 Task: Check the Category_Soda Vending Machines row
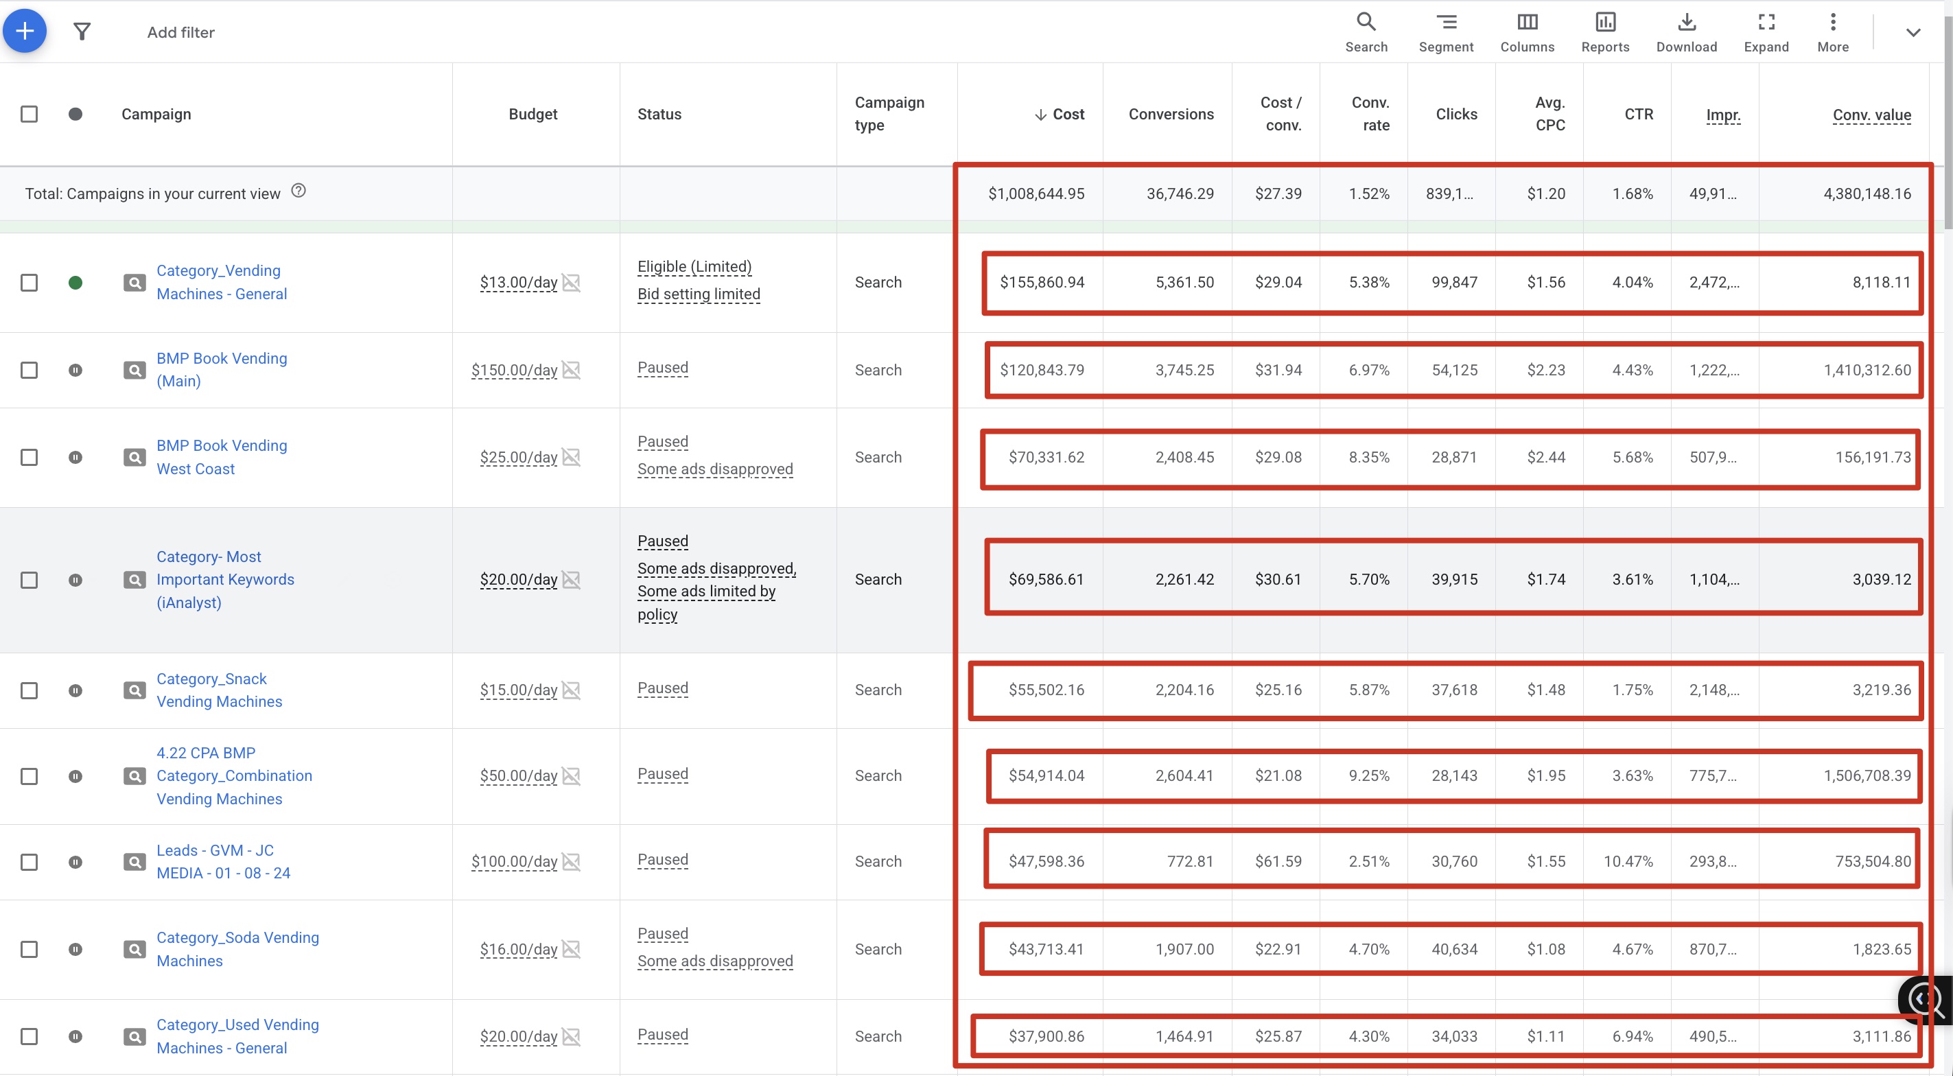point(29,949)
